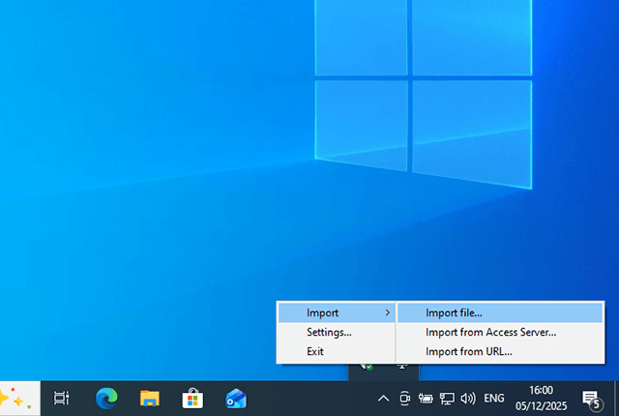Choose Exit in the tray menu
The image size is (619, 416).
coord(315,351)
